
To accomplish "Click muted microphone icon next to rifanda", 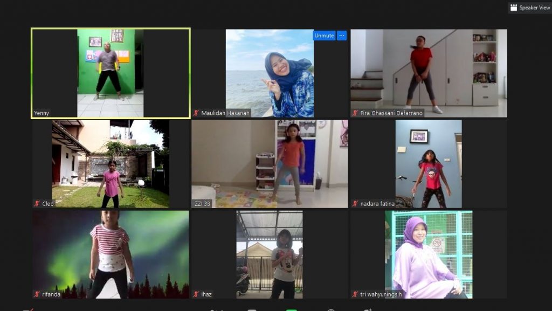I will 37,294.
